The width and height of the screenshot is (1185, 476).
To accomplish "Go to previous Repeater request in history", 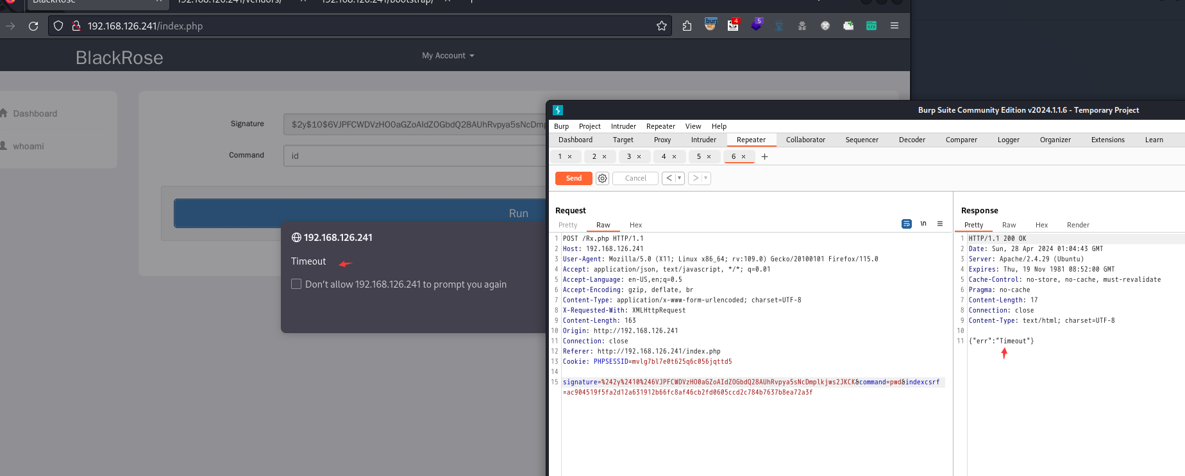I will coord(669,178).
